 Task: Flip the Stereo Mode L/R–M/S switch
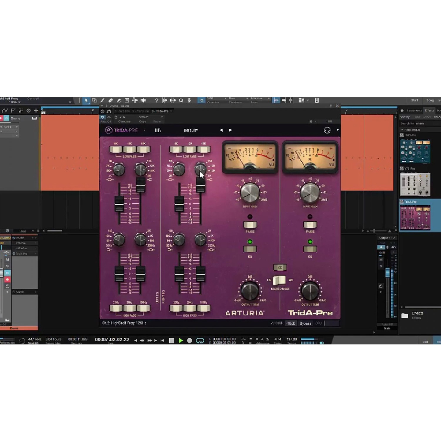[x=279, y=280]
